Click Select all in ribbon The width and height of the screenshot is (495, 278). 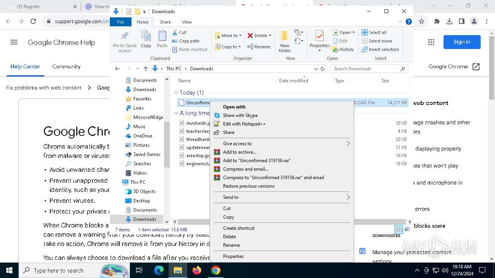(x=374, y=32)
